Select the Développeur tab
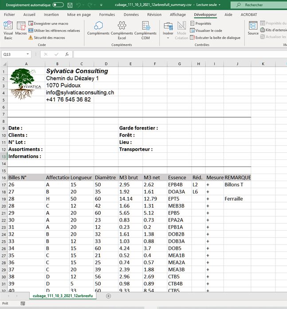This screenshot has height=309, width=287. coord(205,15)
